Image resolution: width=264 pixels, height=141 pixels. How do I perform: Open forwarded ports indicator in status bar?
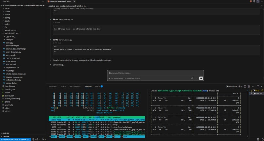(44, 139)
